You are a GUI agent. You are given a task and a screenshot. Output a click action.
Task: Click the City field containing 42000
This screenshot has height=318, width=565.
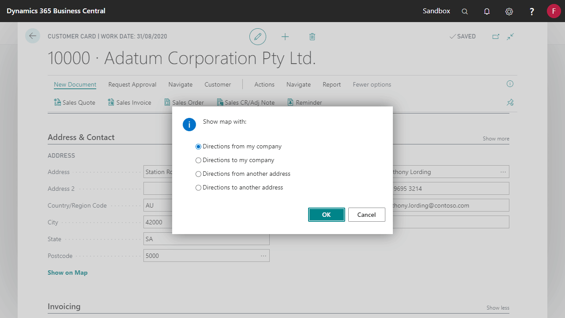158,222
